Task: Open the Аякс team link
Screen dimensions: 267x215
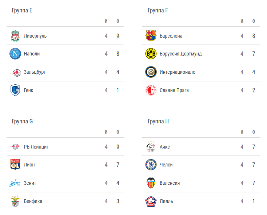Action: point(165,147)
